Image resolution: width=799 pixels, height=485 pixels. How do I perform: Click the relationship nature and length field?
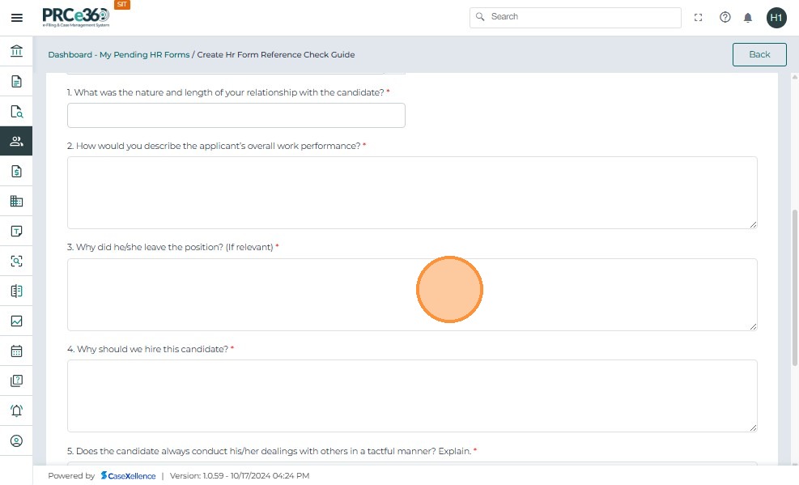[236, 116]
